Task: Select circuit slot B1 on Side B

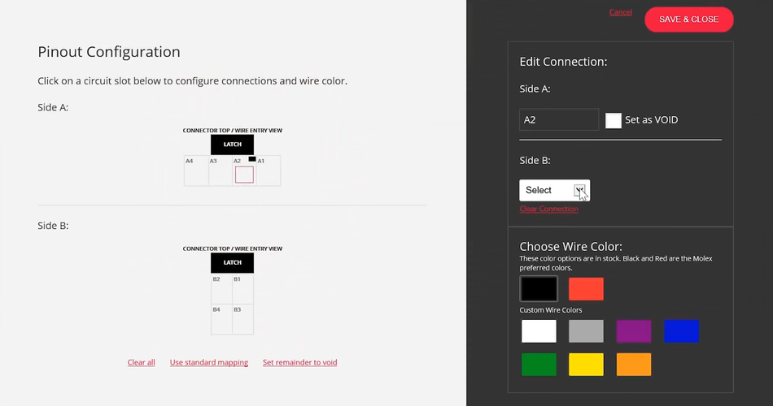Action: [x=242, y=289]
